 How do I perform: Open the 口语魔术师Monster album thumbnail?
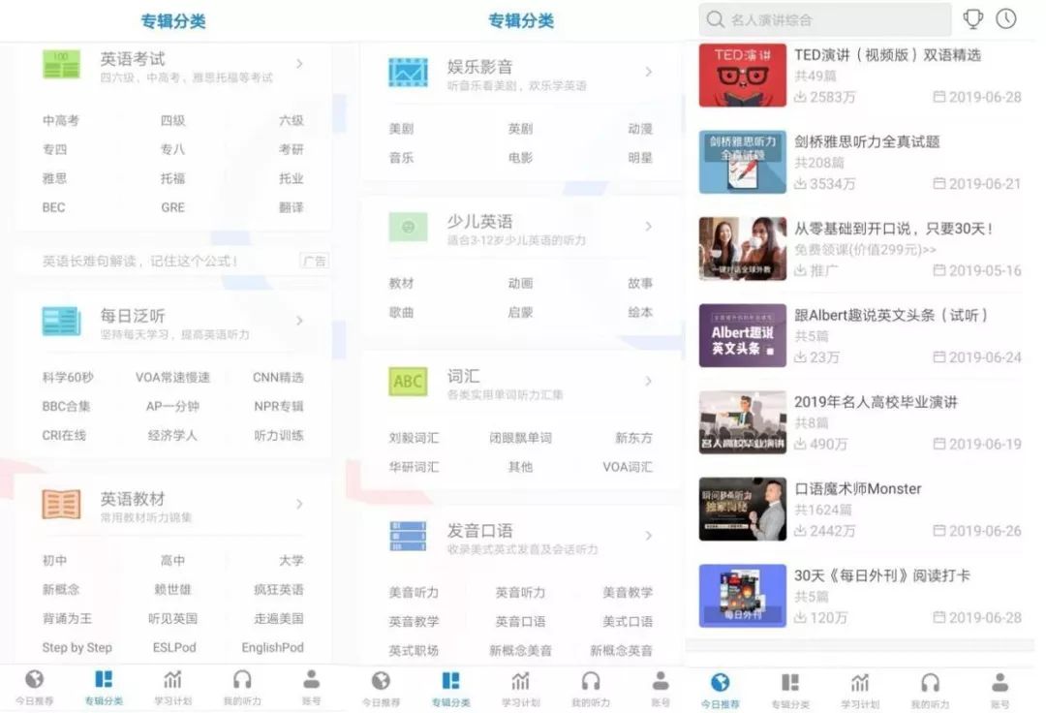coord(743,509)
